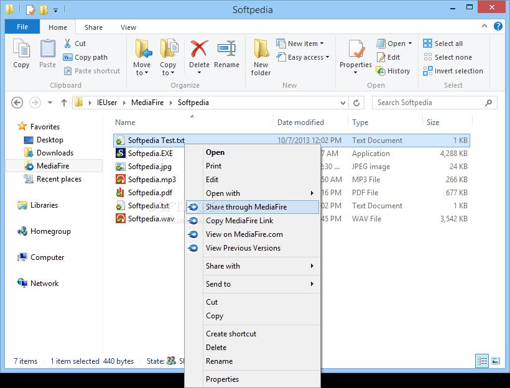Click the Back navigation arrow
Screen dimensions: 510x388
[17, 103]
